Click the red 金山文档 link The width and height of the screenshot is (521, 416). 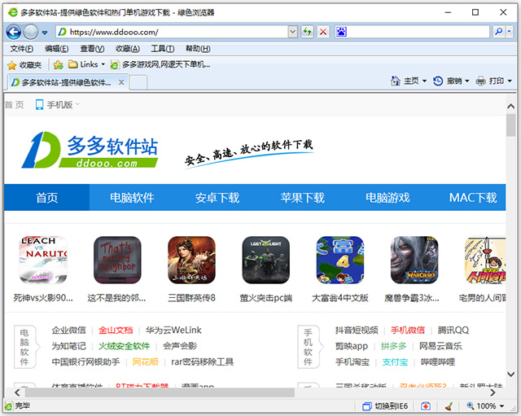click(x=116, y=330)
